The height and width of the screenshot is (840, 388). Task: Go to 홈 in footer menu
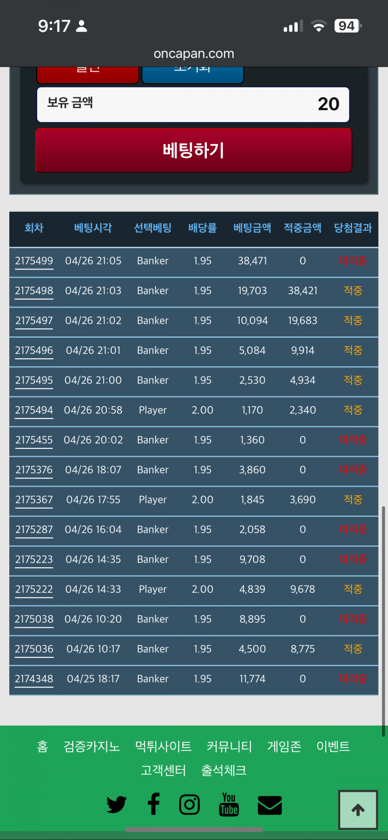(42, 747)
